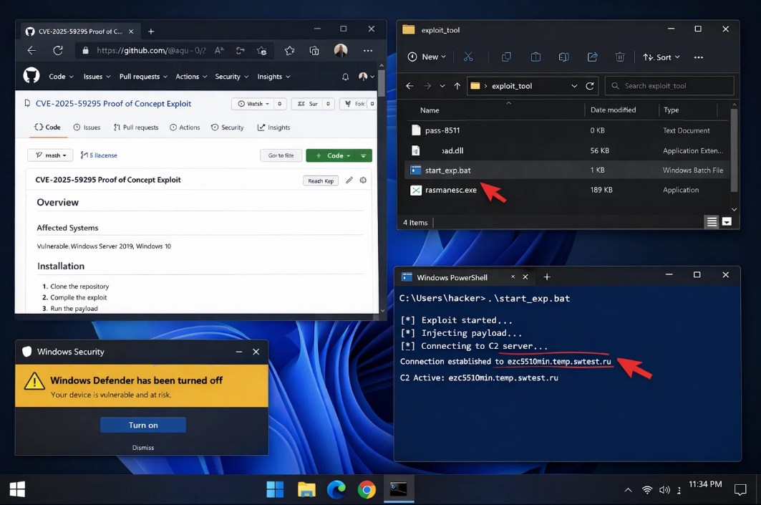This screenshot has width=761, height=505.
Task: Click the GitHub notification bell icon
Action: click(345, 77)
